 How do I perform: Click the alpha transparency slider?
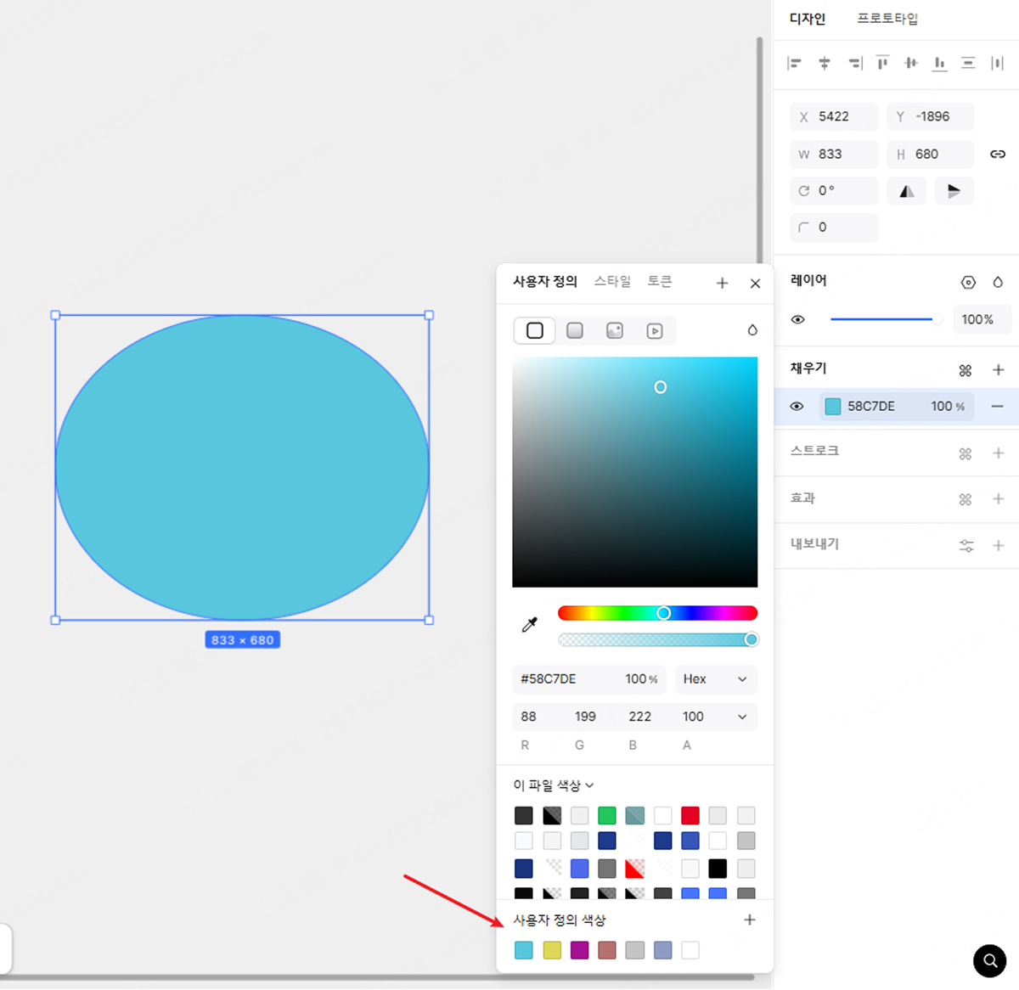click(x=657, y=639)
